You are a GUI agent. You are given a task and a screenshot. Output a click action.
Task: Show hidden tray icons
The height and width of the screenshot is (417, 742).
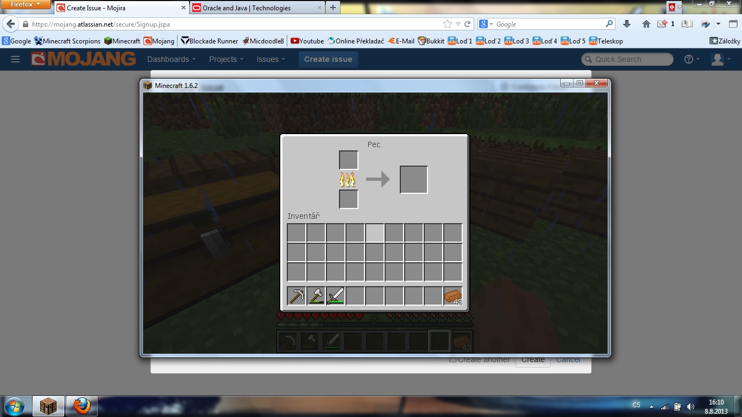click(x=652, y=406)
